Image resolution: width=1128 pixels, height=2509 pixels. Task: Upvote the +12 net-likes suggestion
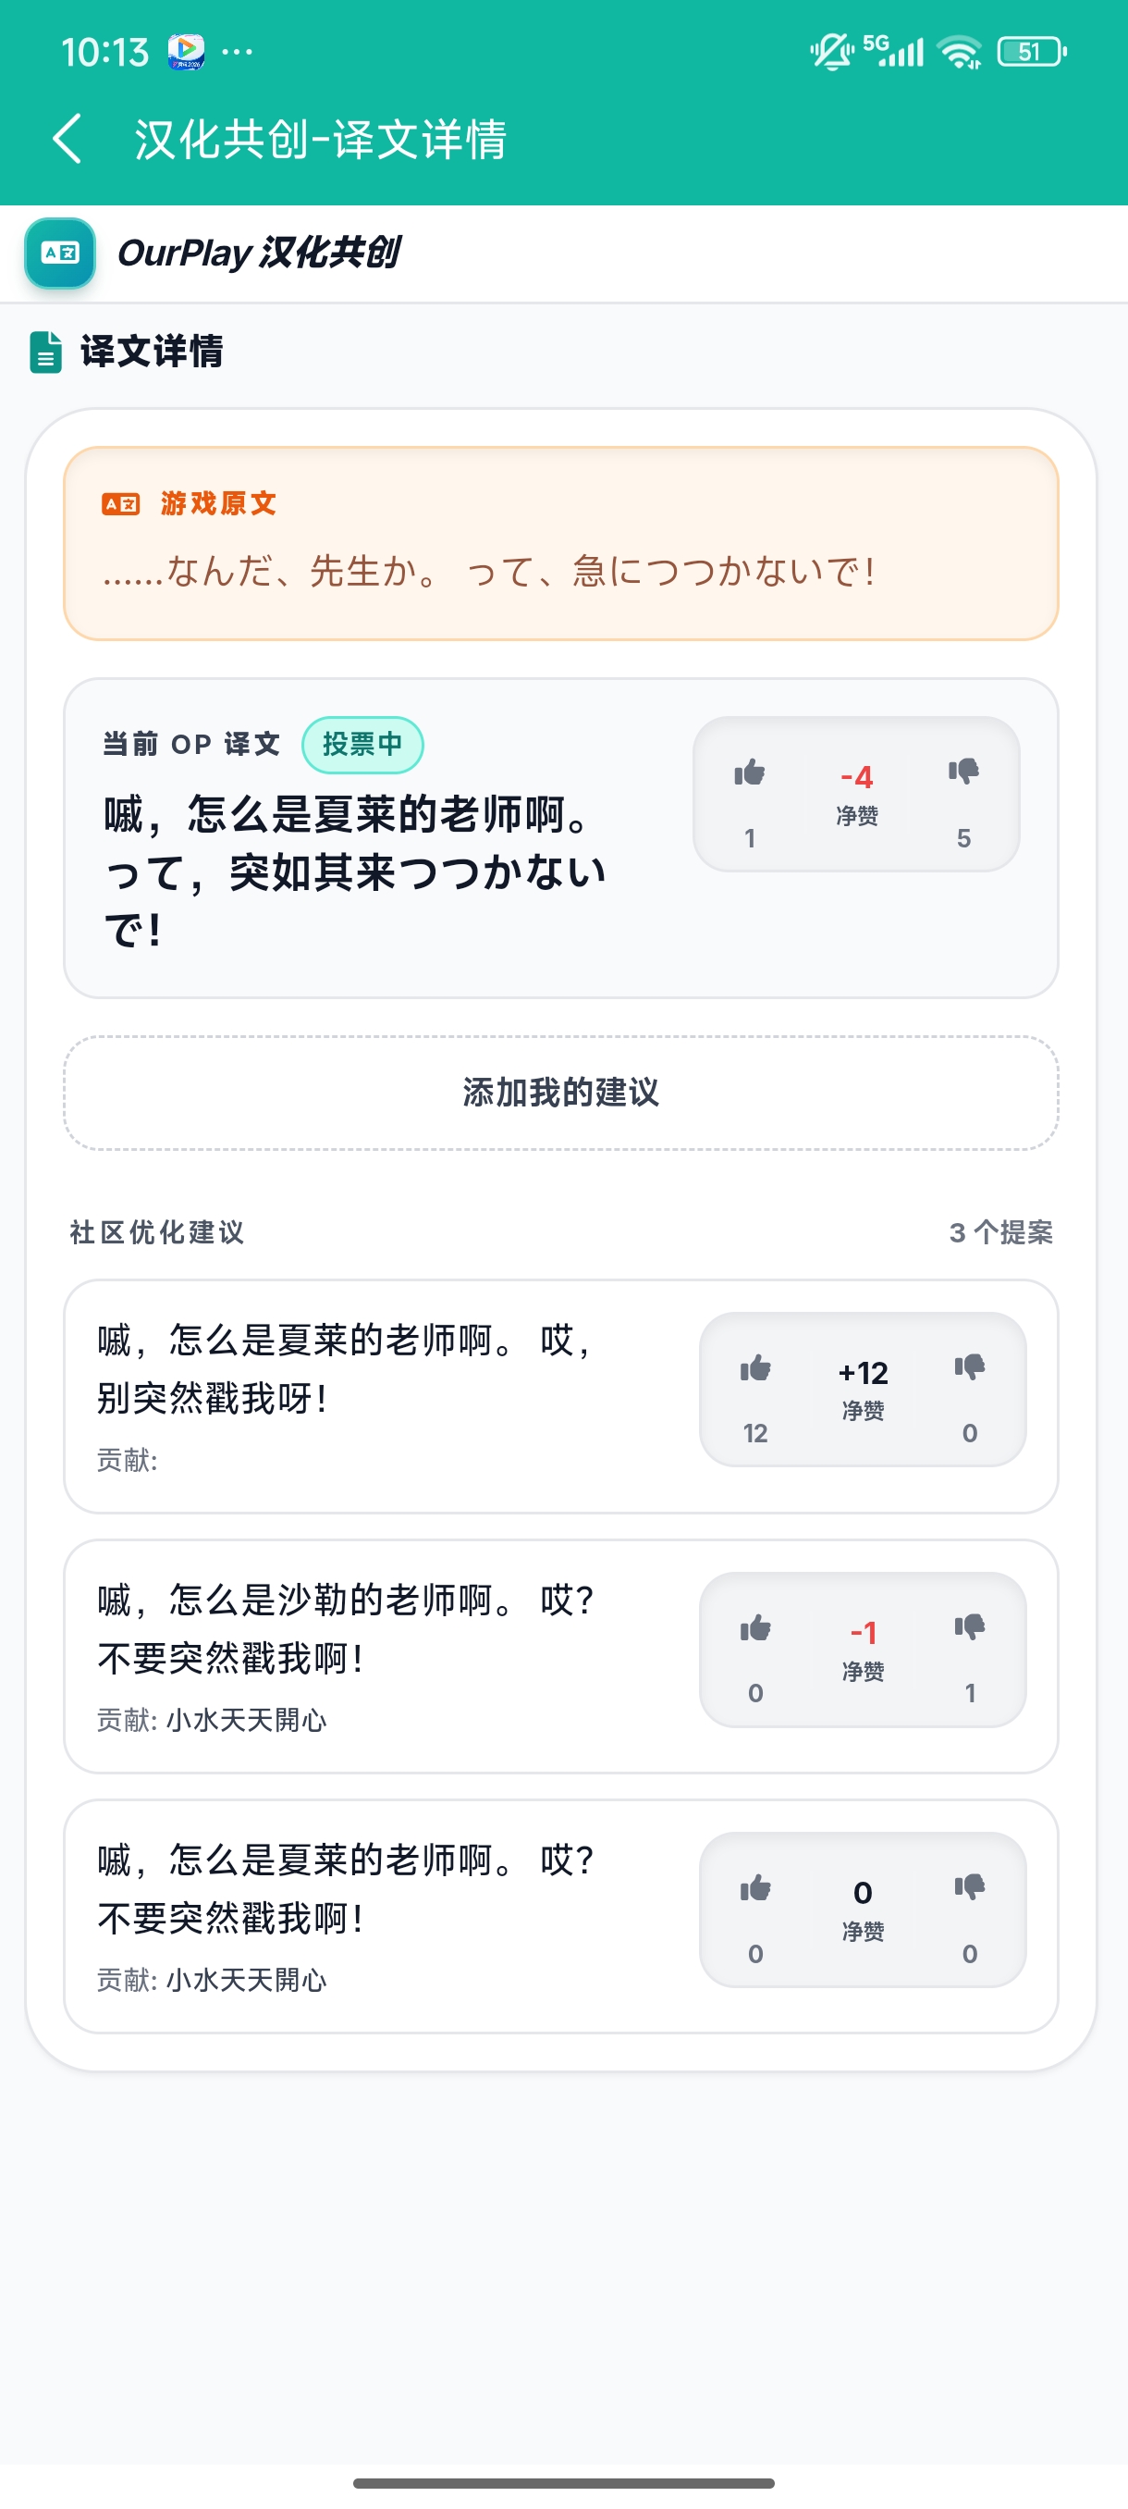coord(755,1369)
